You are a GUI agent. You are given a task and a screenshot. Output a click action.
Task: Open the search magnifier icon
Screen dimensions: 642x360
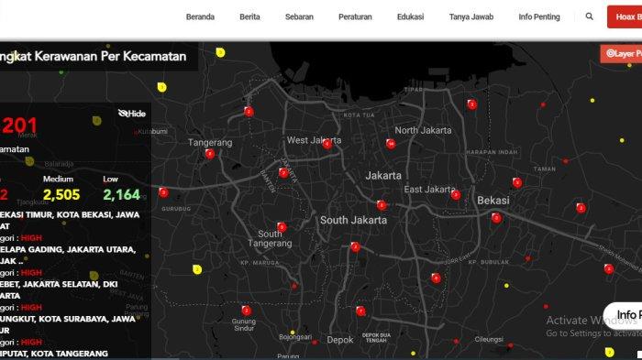coord(589,16)
